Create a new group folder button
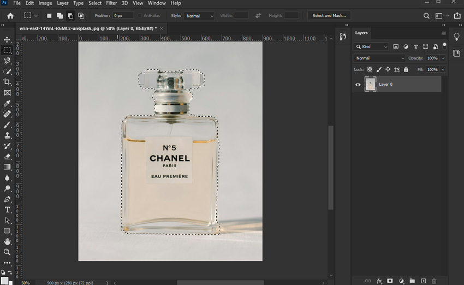The image size is (464, 285). point(412,281)
